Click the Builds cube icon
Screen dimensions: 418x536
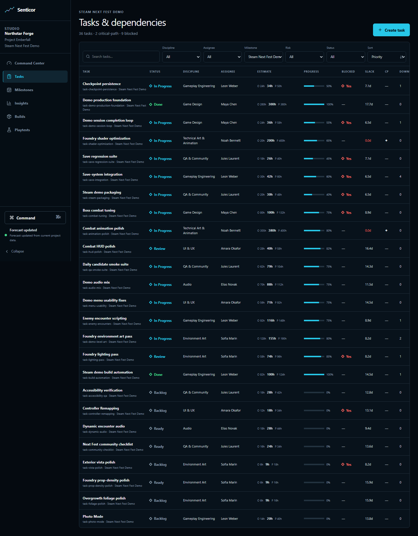tap(9, 117)
